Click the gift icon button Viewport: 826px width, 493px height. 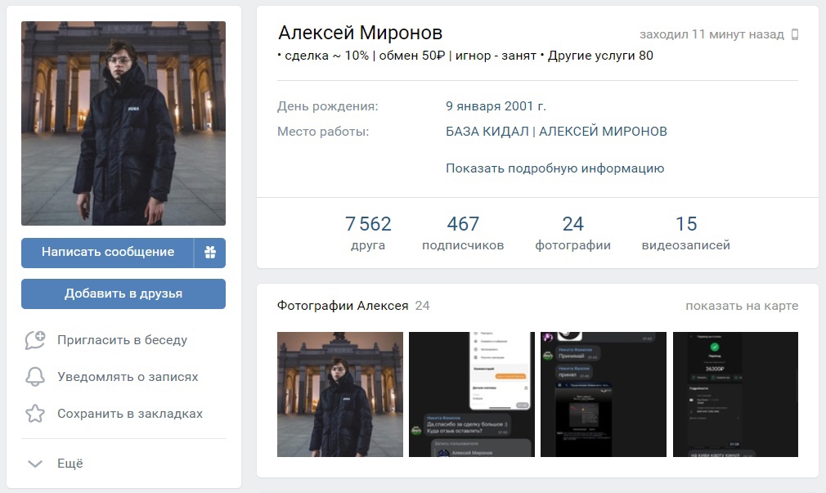pyautogui.click(x=210, y=253)
